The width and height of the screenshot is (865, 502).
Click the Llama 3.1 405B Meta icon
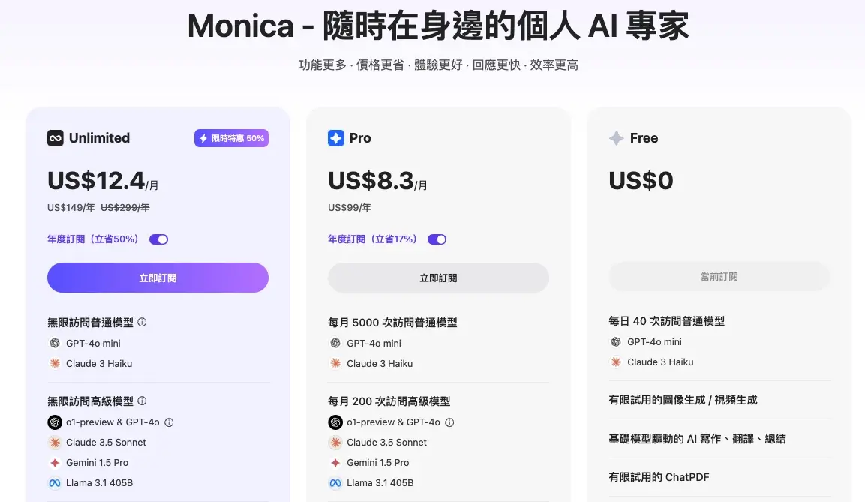54,482
